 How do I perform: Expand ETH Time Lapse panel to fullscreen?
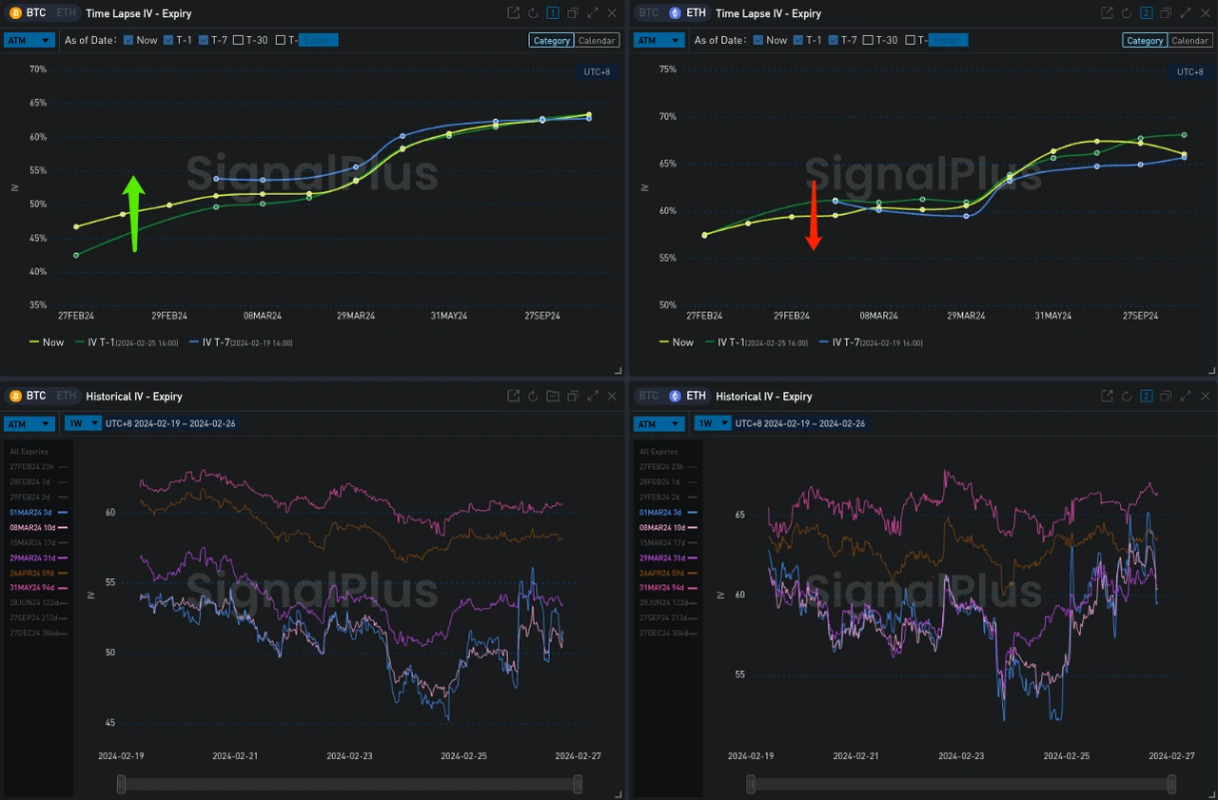coord(1186,13)
